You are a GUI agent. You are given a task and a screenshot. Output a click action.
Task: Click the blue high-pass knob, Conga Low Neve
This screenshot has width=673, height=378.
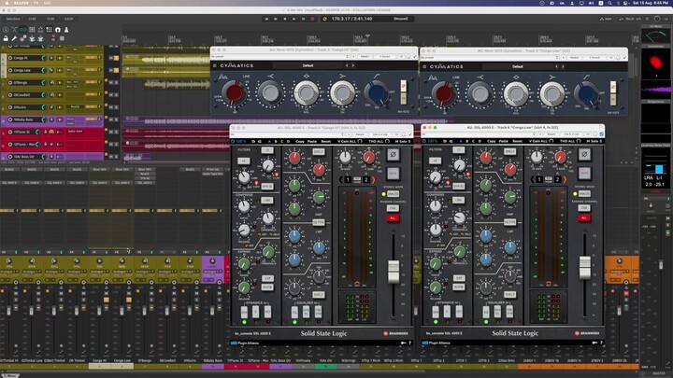click(x=587, y=94)
